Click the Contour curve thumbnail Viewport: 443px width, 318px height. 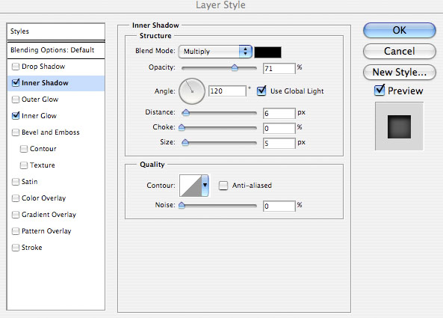(x=190, y=186)
